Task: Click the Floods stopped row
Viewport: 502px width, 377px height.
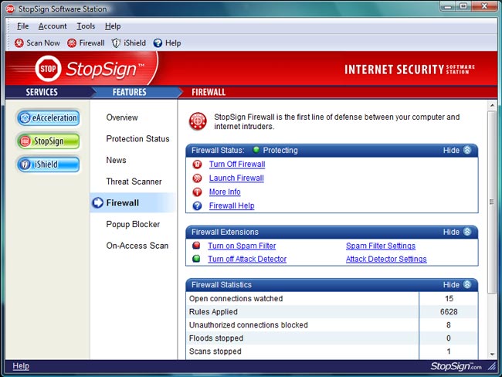Action: [x=332, y=338]
